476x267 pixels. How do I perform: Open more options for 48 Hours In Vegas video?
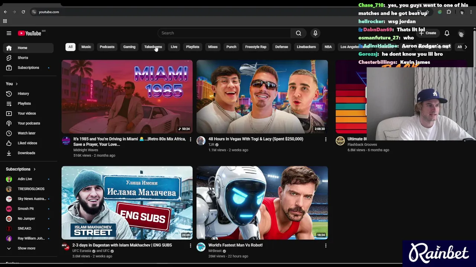(326, 139)
